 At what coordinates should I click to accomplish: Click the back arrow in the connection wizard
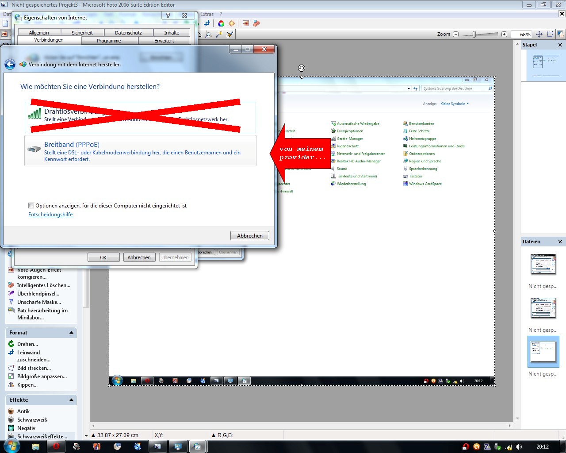pyautogui.click(x=10, y=65)
